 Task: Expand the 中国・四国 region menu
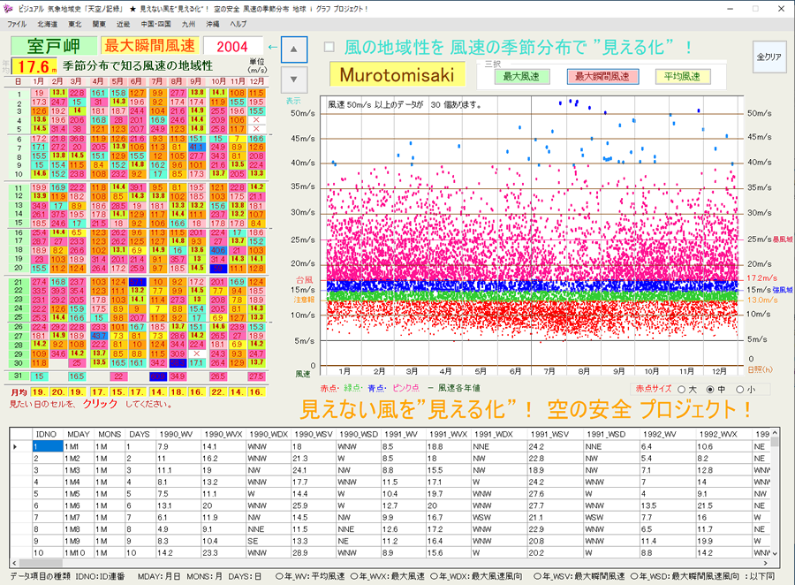tap(157, 24)
